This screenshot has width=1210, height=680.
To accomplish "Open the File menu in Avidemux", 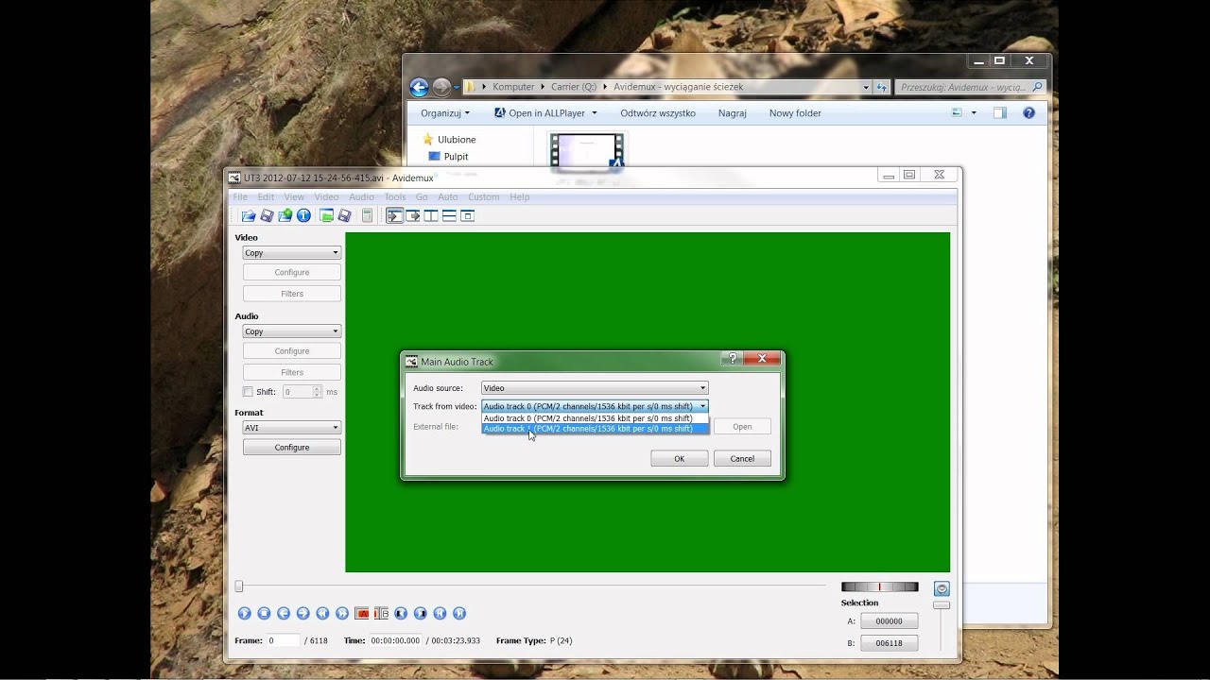I will point(240,197).
